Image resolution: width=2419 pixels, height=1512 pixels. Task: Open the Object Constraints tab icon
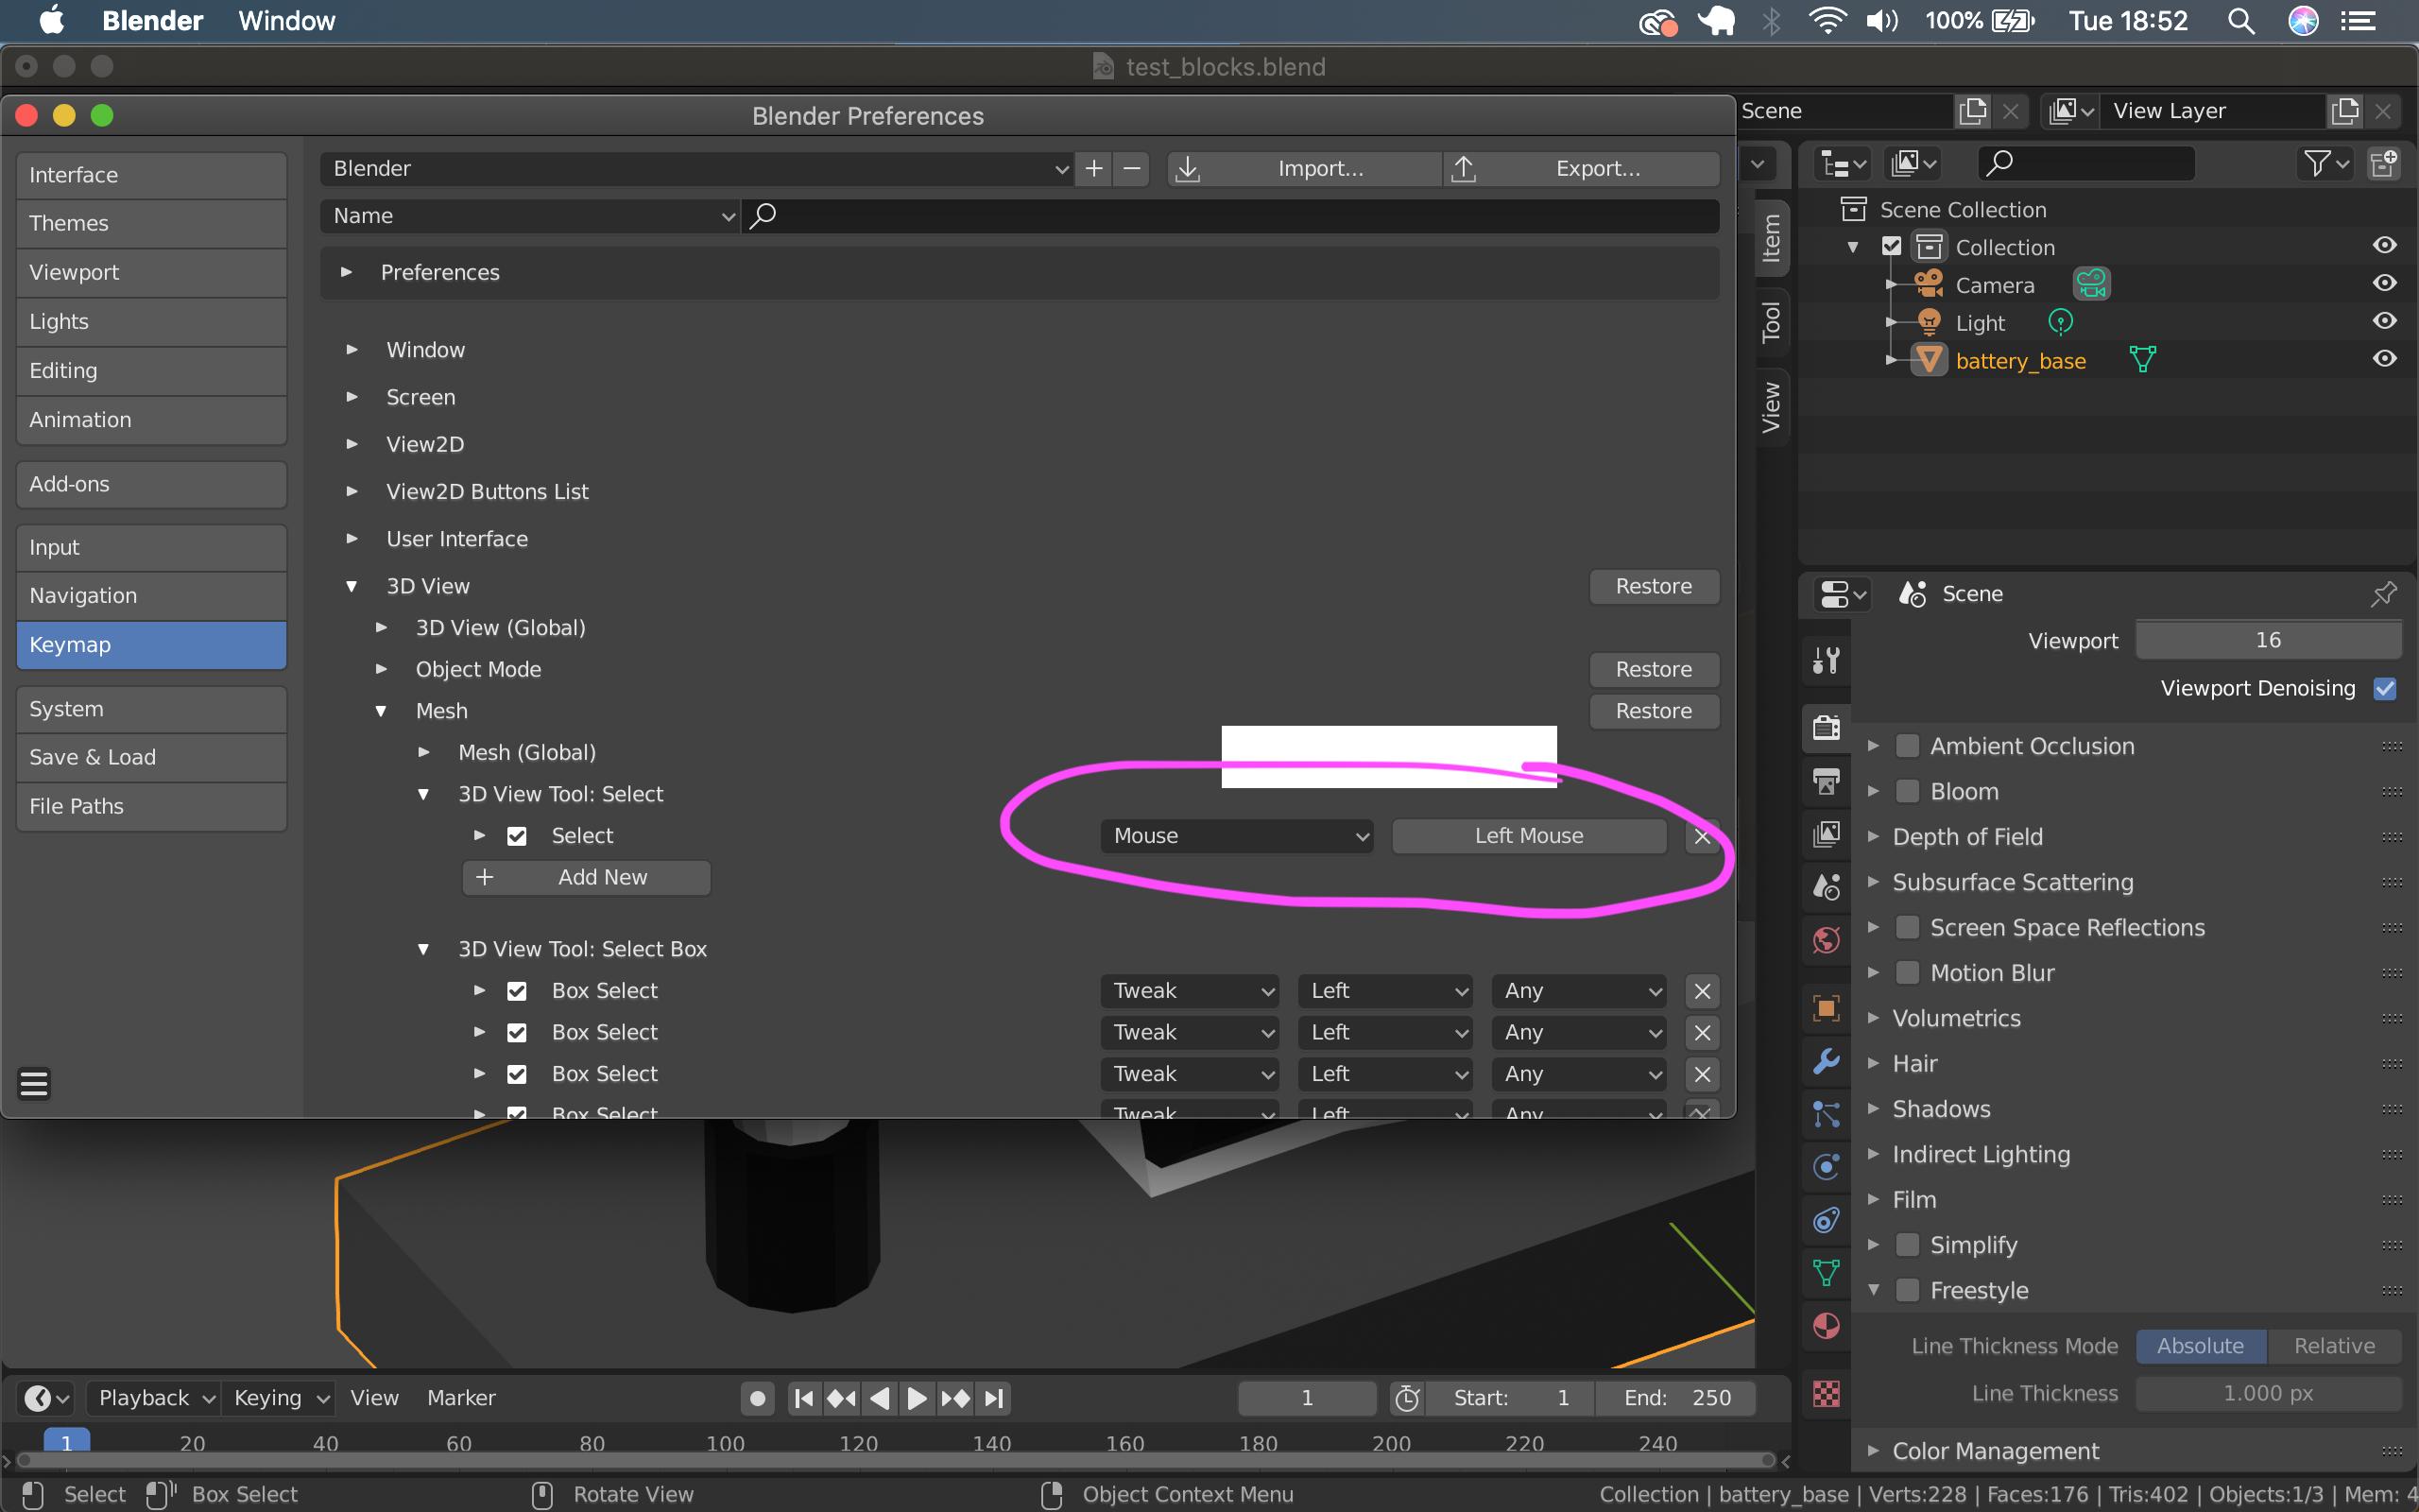(1827, 1220)
